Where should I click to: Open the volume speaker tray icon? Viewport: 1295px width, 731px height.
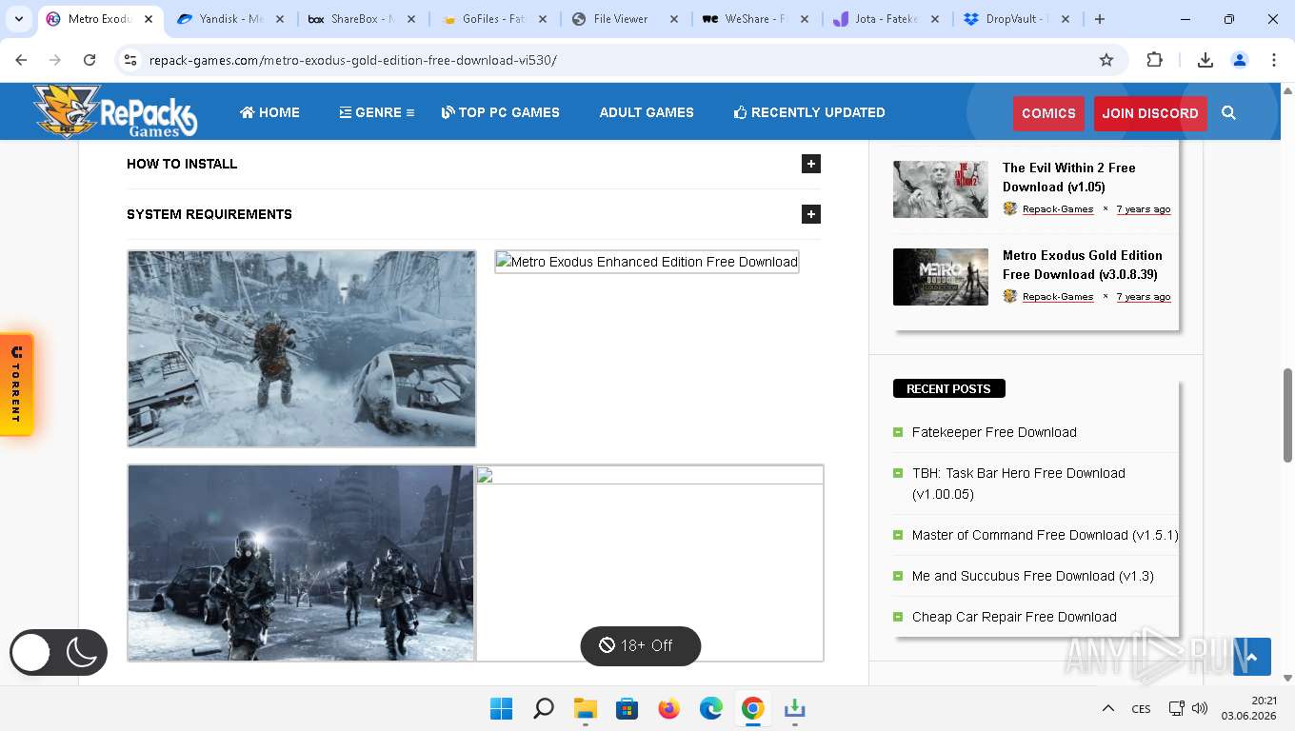pos(1200,708)
